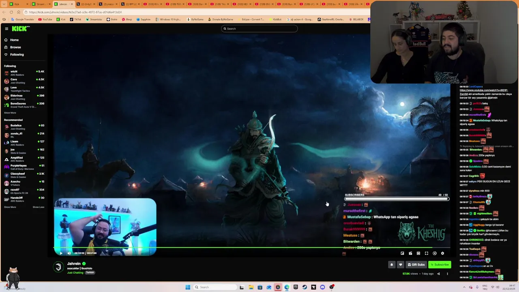Open the Jahrein channel name link

click(x=74, y=264)
